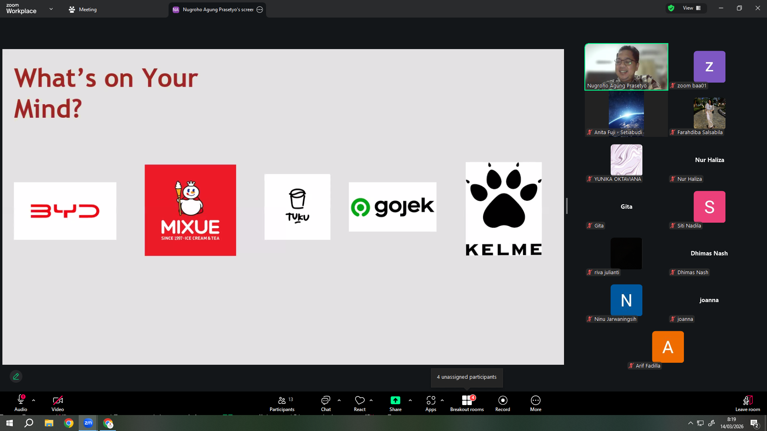Click the joanna participant name
This screenshot has width=767, height=431.
[x=709, y=300]
